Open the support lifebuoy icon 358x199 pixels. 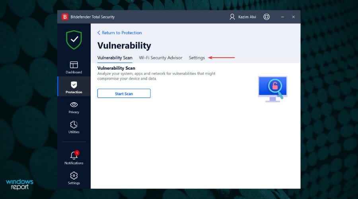[x=267, y=17]
